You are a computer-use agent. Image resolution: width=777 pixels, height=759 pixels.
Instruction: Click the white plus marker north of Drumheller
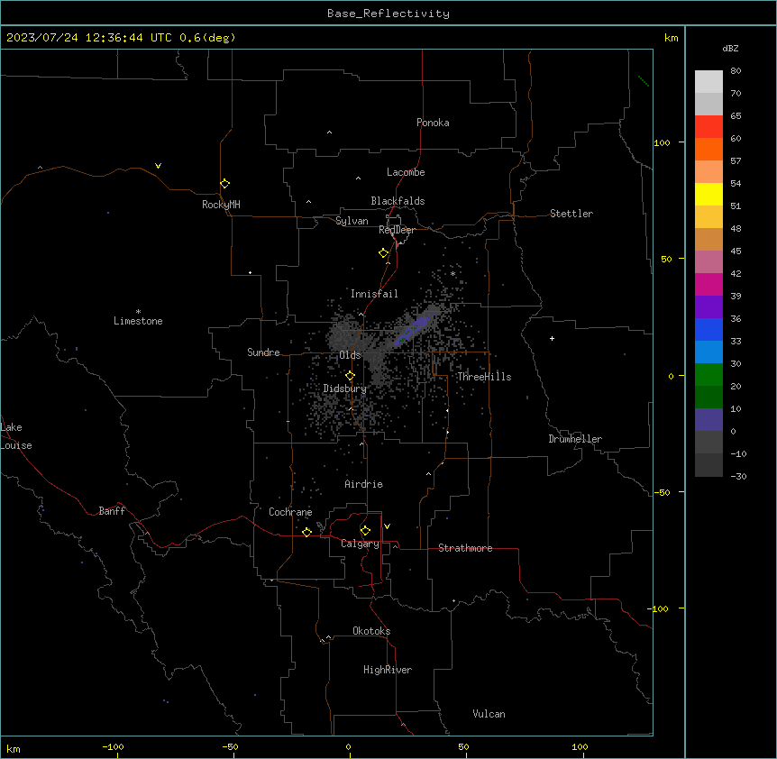[552, 338]
